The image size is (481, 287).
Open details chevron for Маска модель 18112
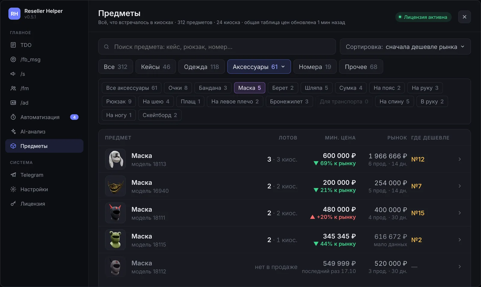tap(460, 267)
